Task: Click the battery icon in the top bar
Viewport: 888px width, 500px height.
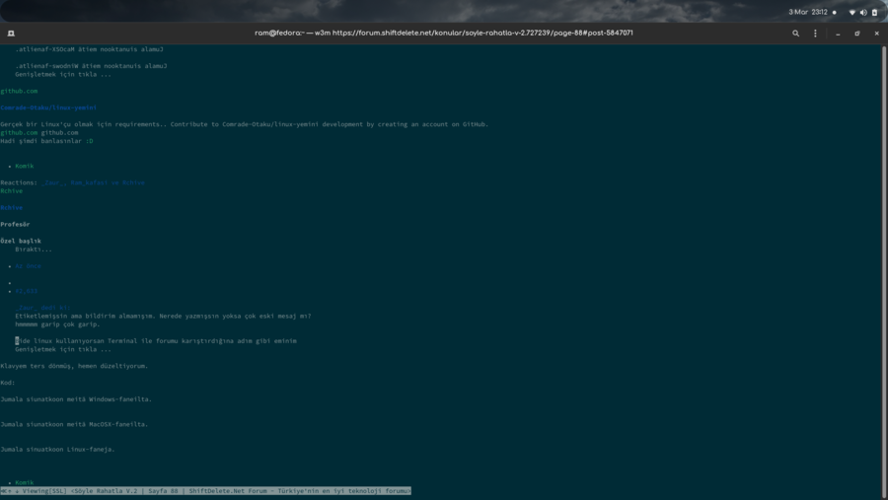Action: 874,12
